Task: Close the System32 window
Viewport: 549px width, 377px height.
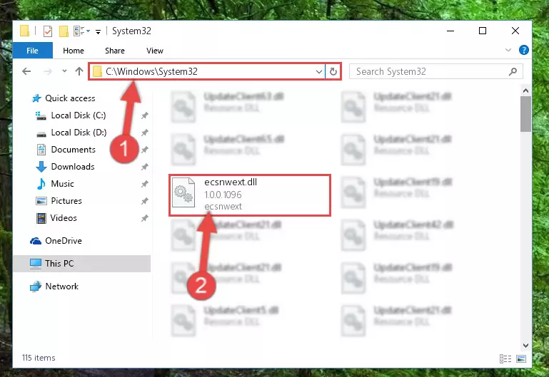Action: point(515,31)
